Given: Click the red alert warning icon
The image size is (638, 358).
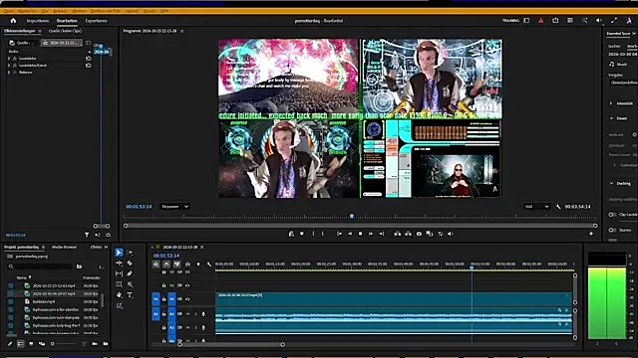Looking at the screenshot, I should (x=540, y=21).
